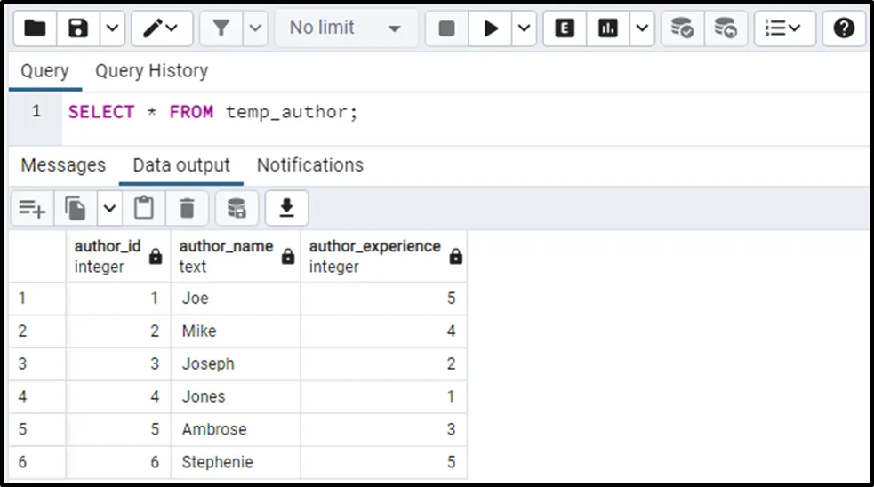Expand the dropdown arrow next to Filter
The image size is (874, 487).
(254, 28)
